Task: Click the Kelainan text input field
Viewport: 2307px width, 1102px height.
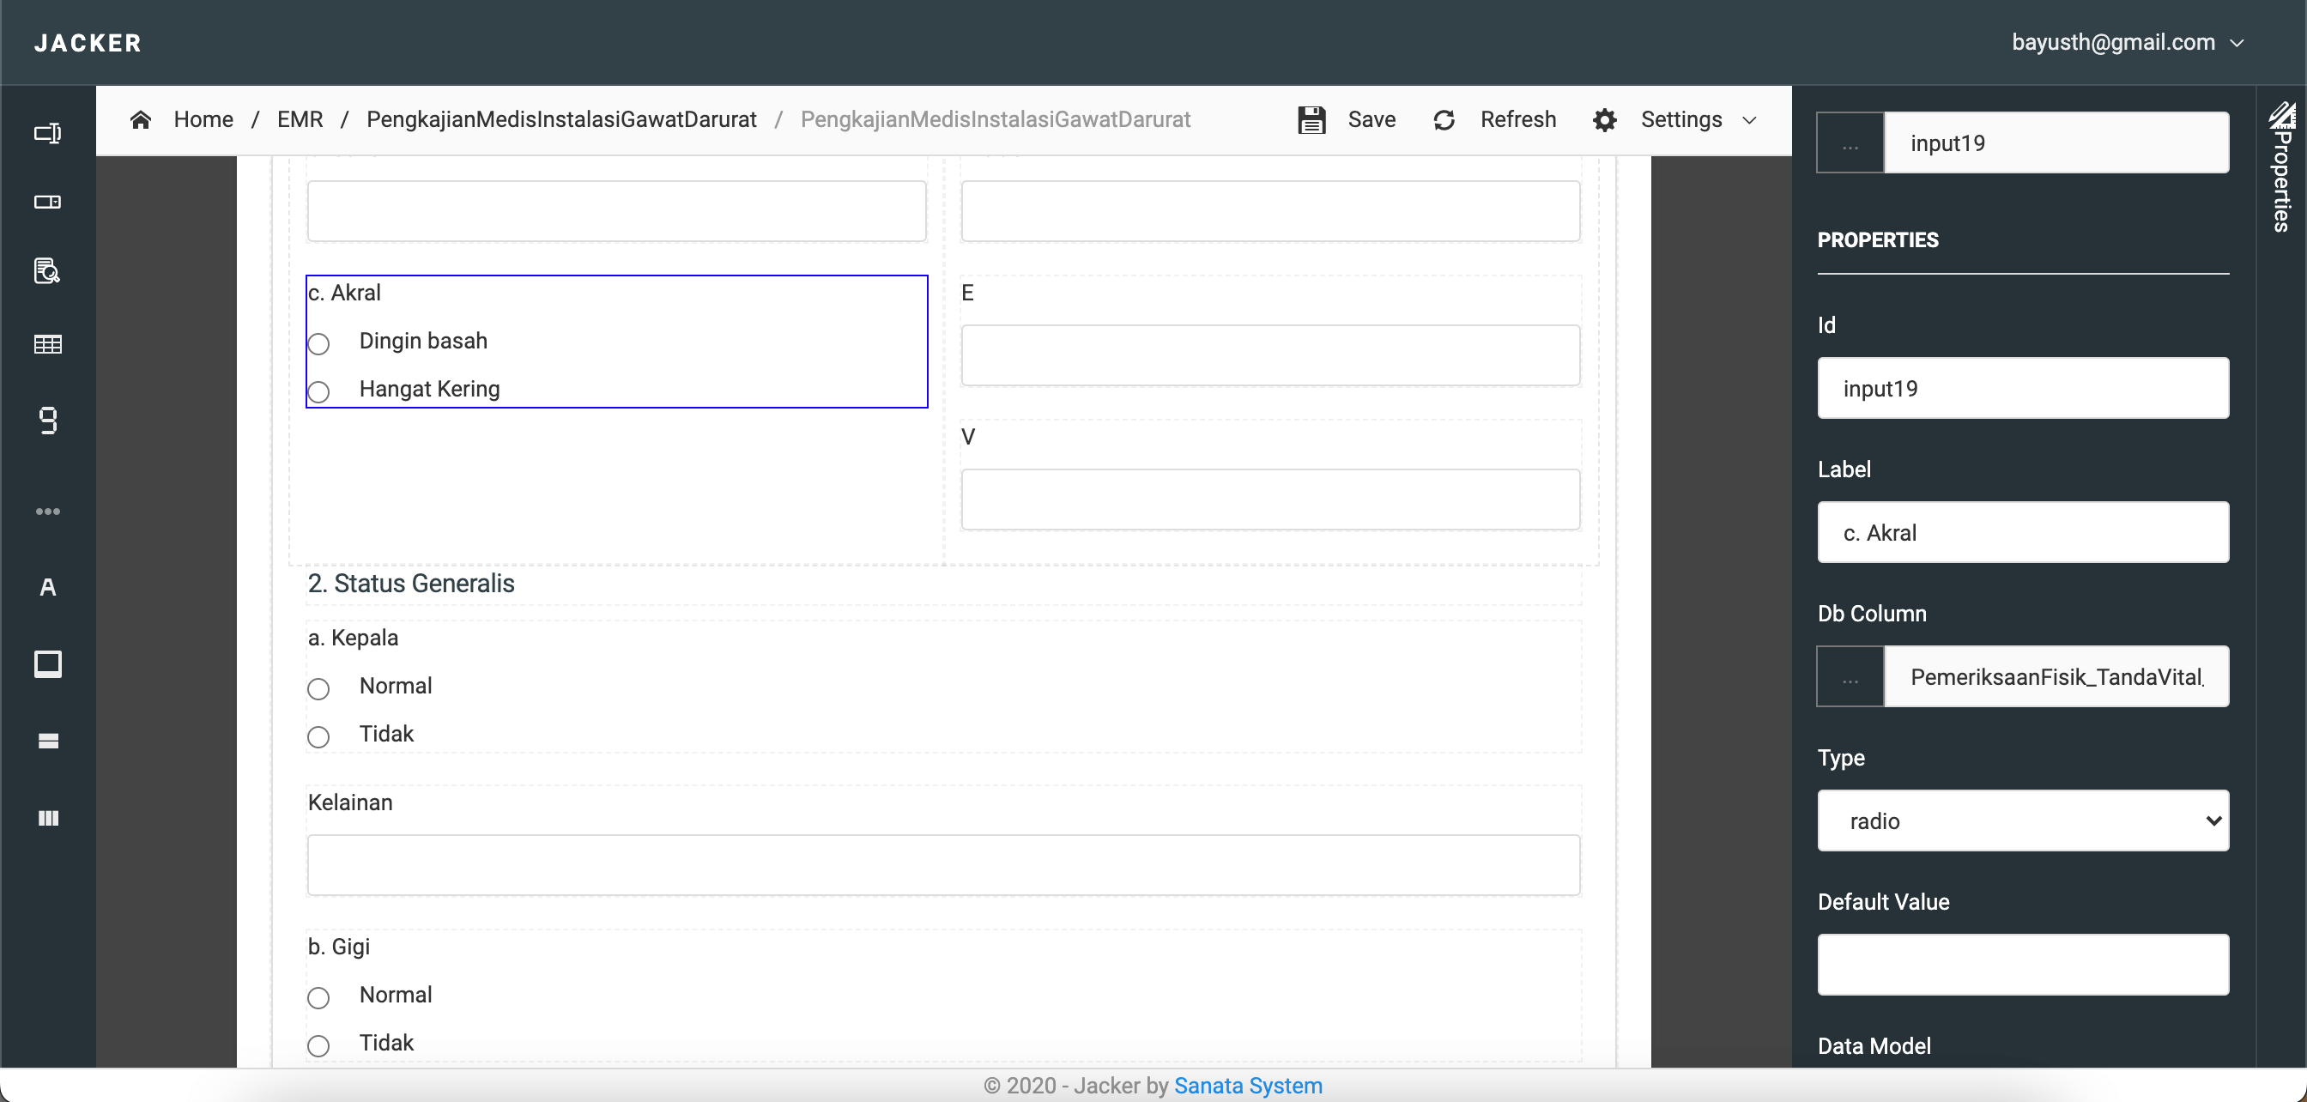Action: coord(943,866)
